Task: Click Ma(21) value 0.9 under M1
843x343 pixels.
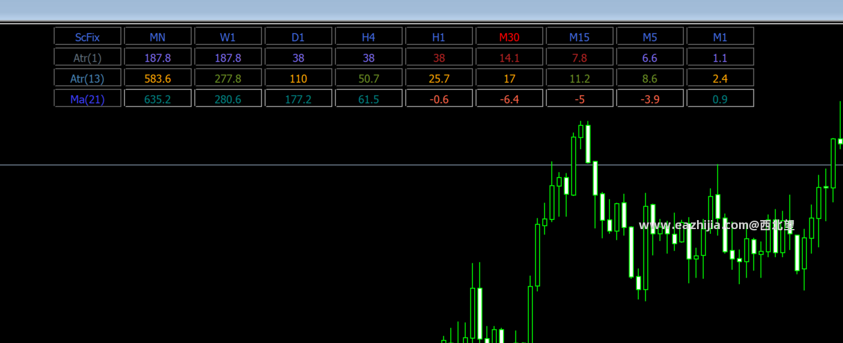Action: (720, 98)
